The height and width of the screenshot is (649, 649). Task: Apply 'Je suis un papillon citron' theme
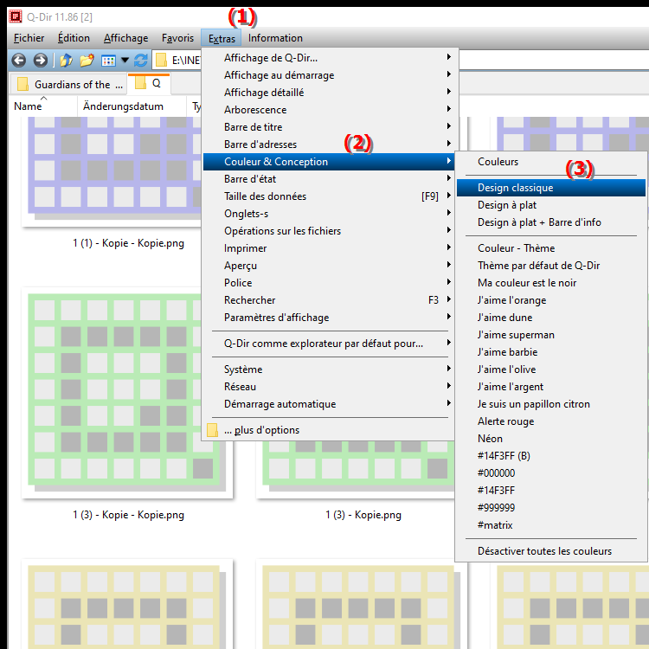[551, 404]
